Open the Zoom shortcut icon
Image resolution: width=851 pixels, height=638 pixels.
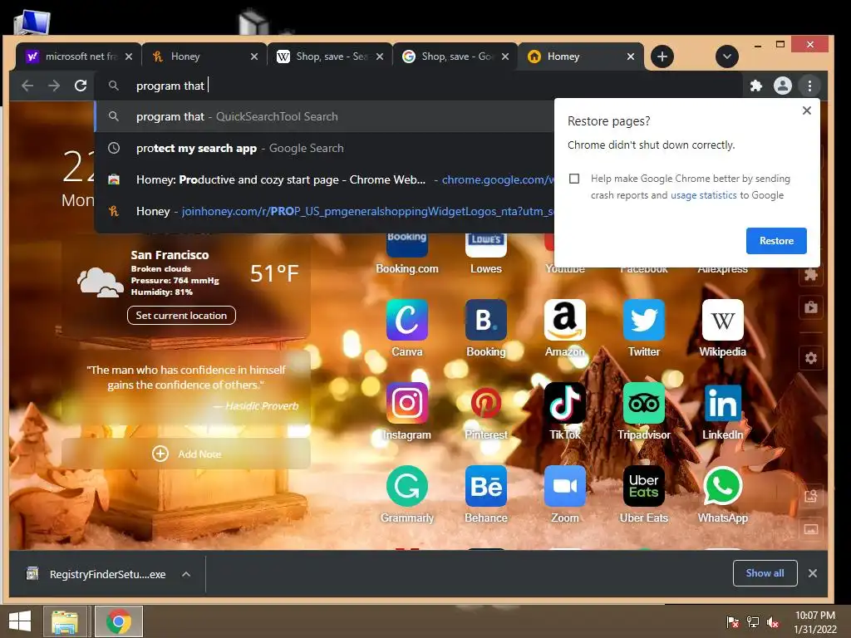(x=565, y=486)
